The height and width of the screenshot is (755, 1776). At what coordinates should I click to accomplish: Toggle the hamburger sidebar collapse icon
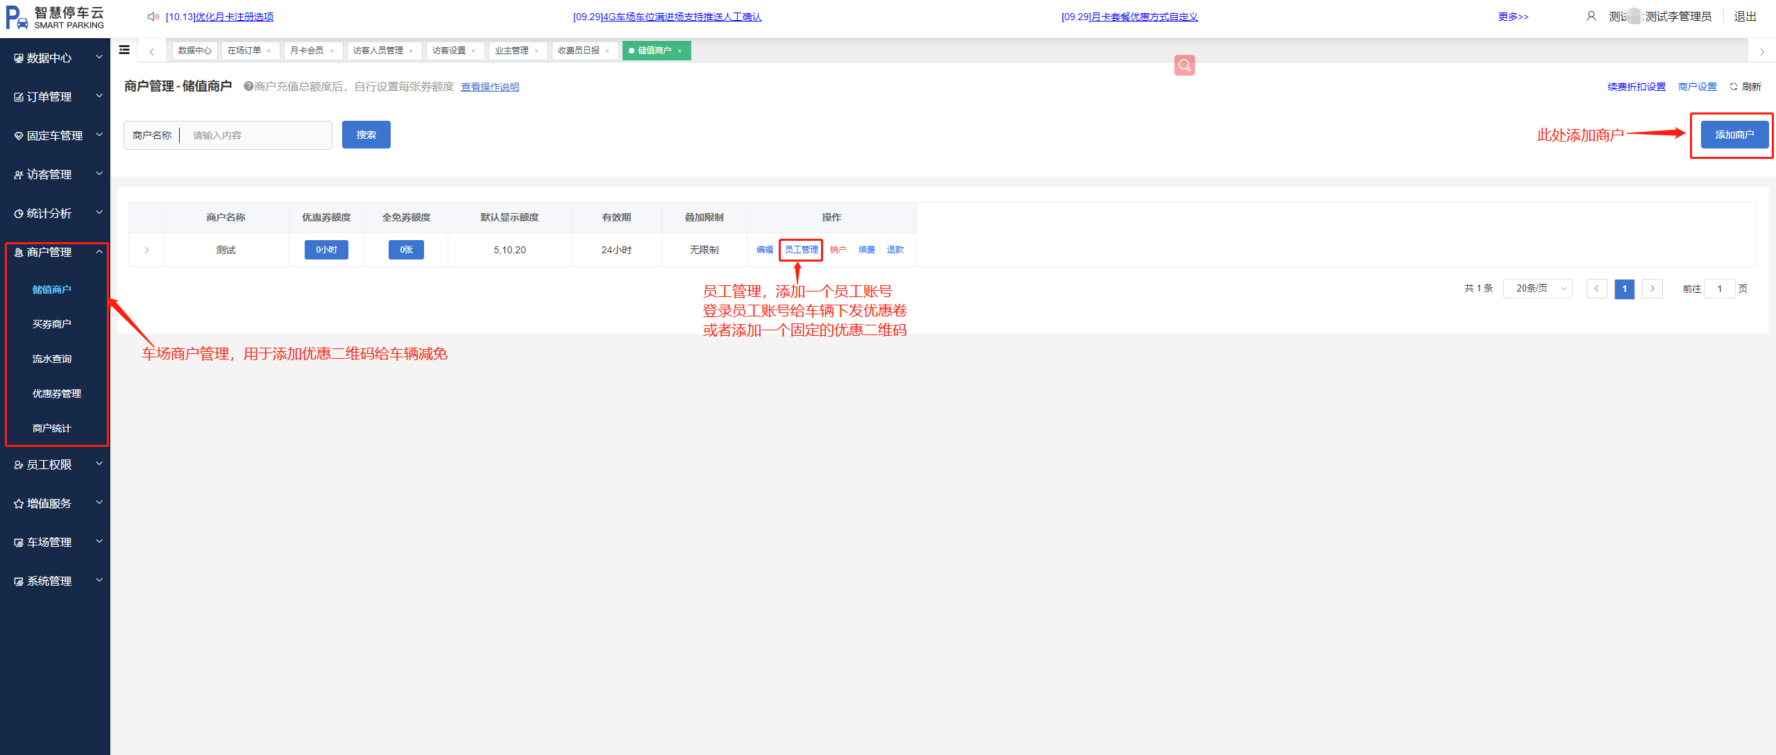point(125,50)
